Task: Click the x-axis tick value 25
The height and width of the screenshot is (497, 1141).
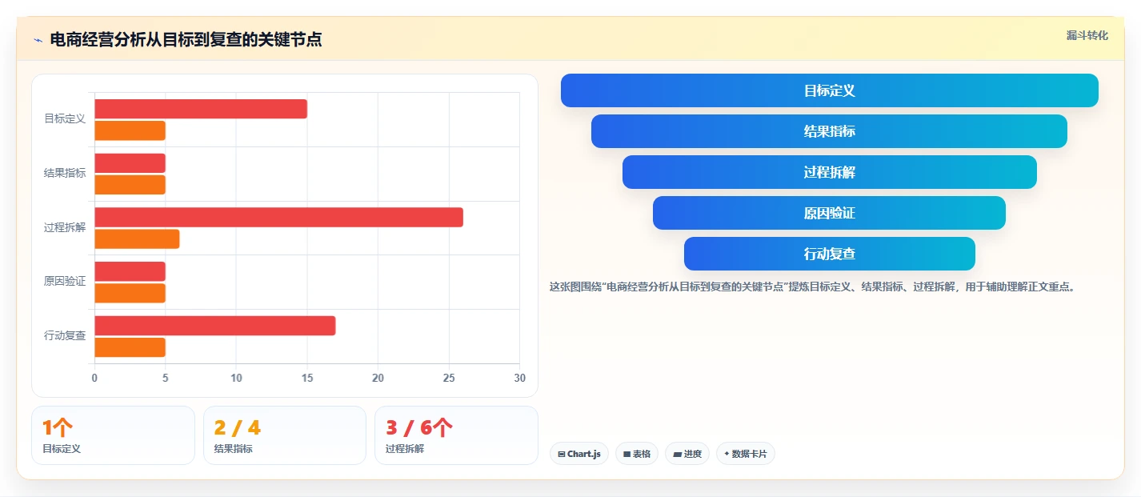Action: click(449, 378)
